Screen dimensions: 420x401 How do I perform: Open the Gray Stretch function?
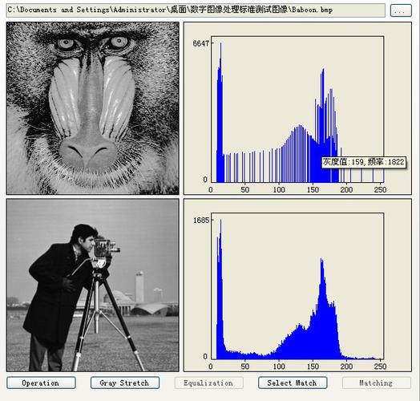tap(125, 383)
